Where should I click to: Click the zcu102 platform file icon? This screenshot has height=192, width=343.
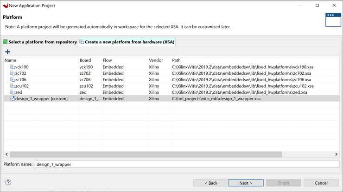pyautogui.click(x=13, y=86)
